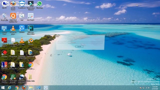Launch blender desktop shortcut
This screenshot has height=90, width=160.
[x=30, y=40]
